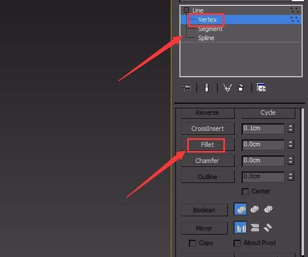Viewport: 308px width, 257px height.
Task: Click the rollout panel vertical scrollbar
Action: click(x=303, y=182)
